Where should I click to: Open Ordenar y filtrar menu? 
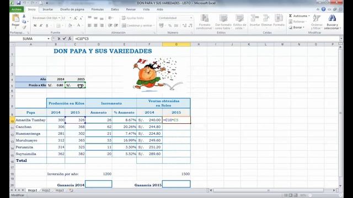317,22
